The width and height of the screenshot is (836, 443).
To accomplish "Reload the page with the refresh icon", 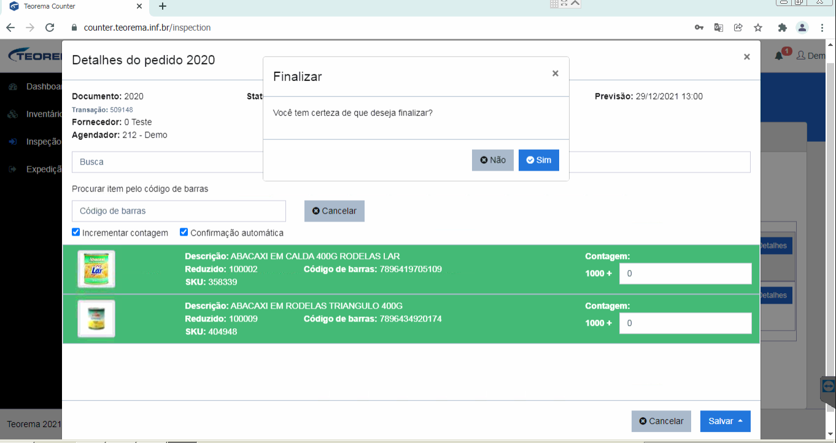I will pos(50,28).
